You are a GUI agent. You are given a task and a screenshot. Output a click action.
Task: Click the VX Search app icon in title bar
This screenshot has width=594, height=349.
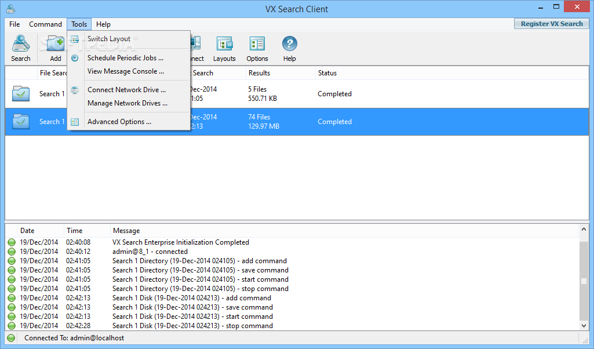pos(10,8)
